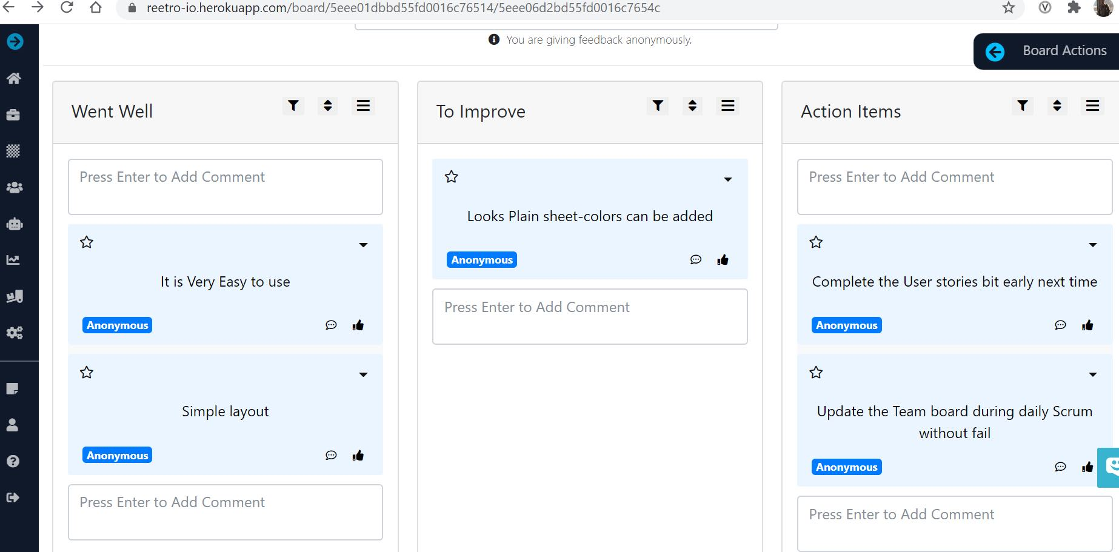Select the Teams icon in the sidebar

coord(14,187)
